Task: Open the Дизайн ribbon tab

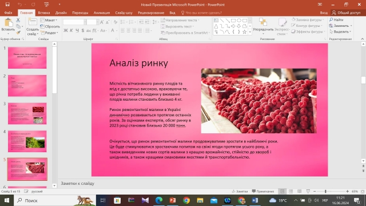Action: click(61, 13)
